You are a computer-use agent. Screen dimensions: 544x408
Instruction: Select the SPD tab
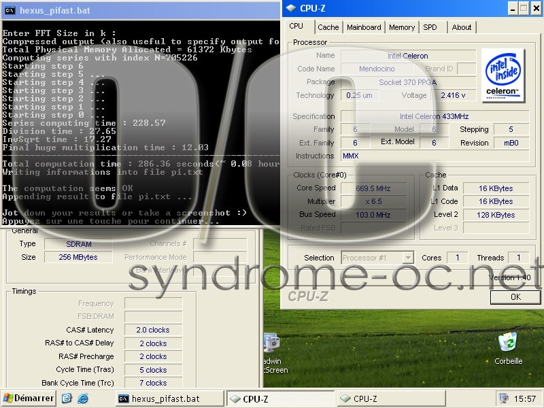[430, 27]
